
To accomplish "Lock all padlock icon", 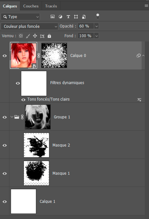I will 49,36.
